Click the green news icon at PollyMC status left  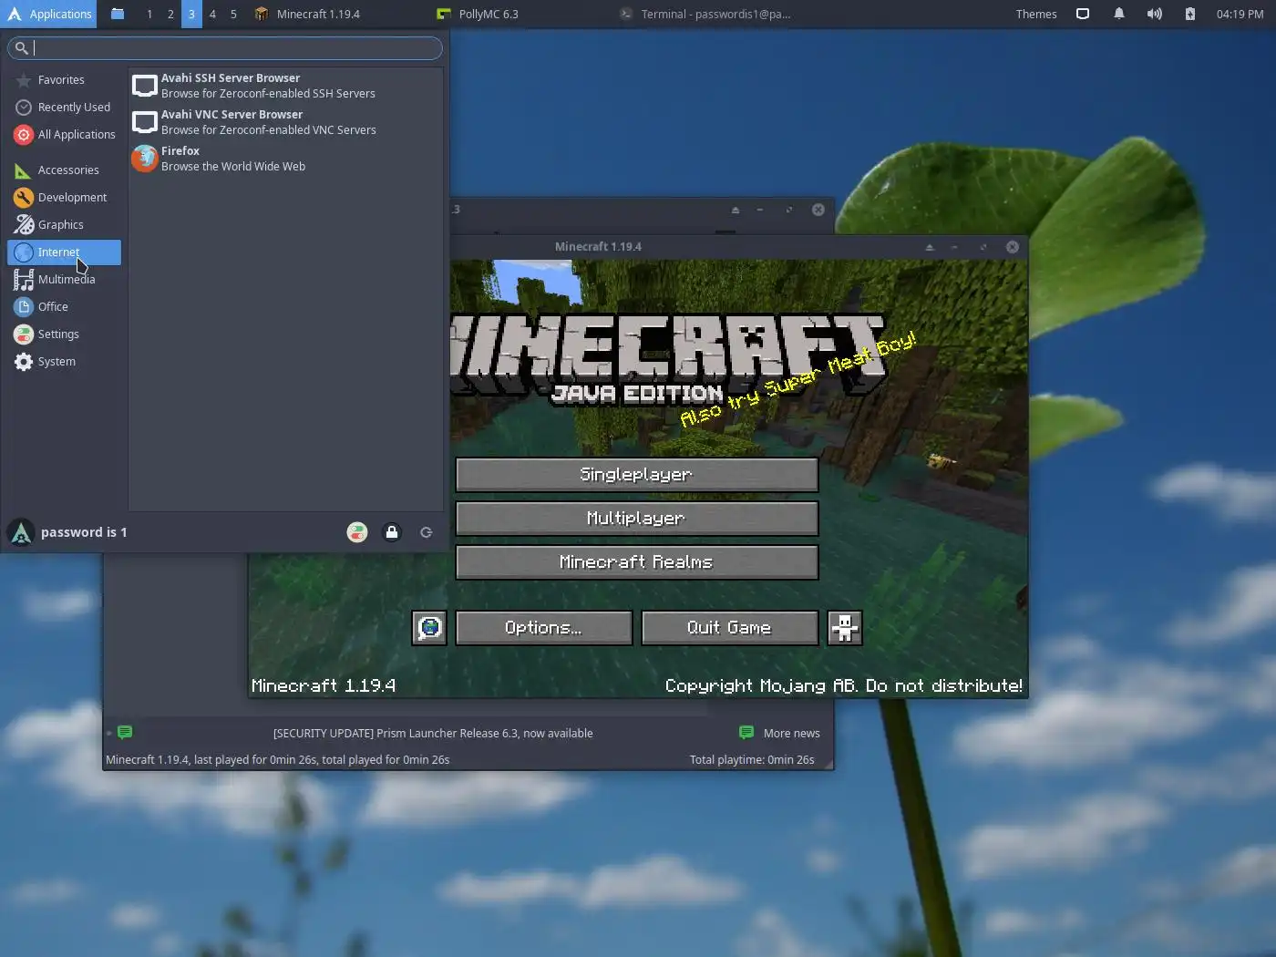(125, 732)
